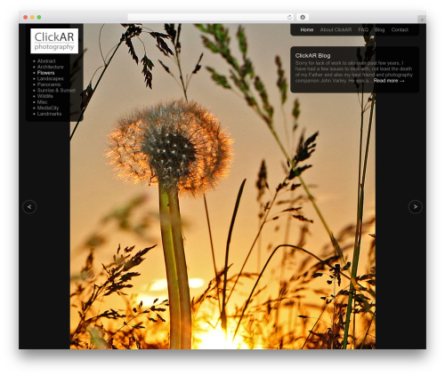Image resolution: width=445 pixels, height=376 pixels.
Task: Click the ClickAR photography logo
Action: pos(54,41)
